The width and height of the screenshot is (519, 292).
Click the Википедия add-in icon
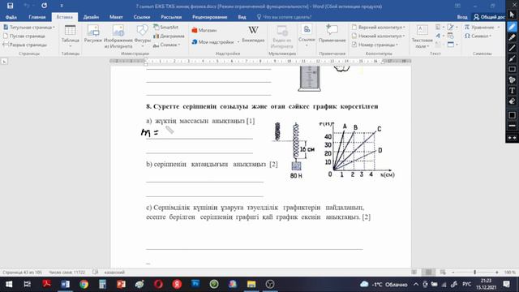tap(253, 34)
